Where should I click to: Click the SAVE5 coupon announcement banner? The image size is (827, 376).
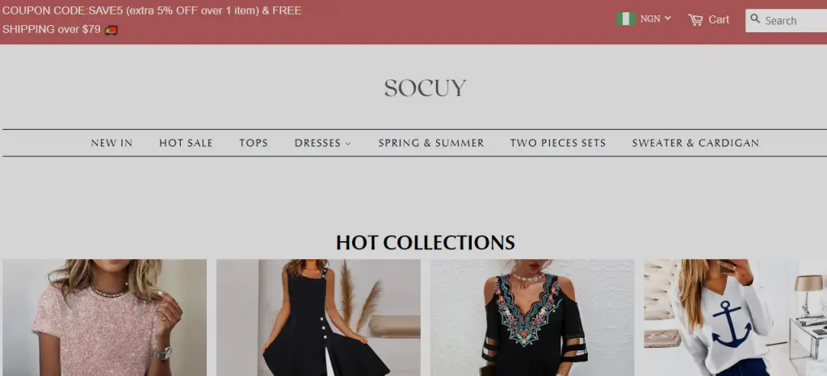point(152,20)
